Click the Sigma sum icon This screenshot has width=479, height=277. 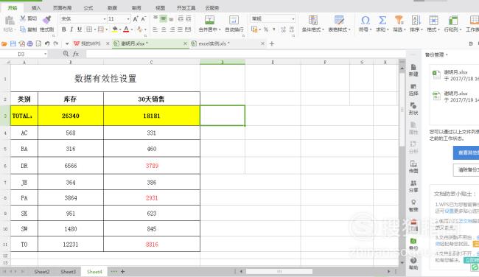tap(382, 20)
